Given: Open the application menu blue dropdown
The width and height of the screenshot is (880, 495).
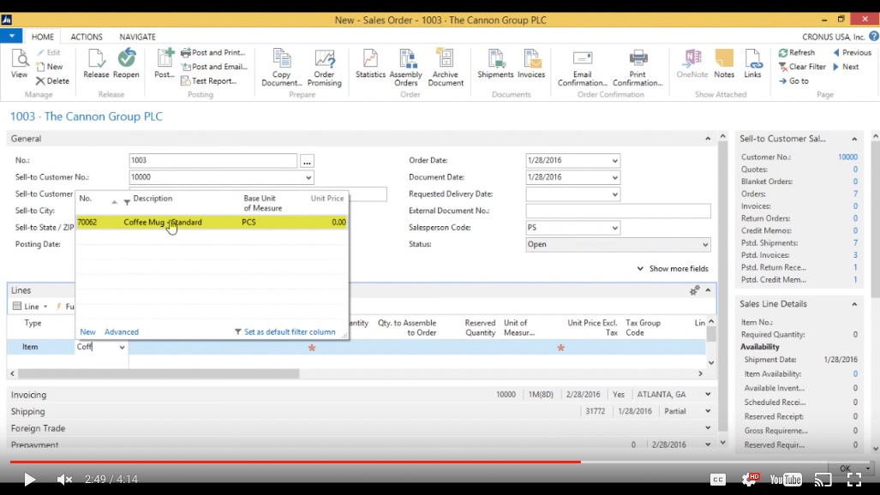Looking at the screenshot, I should coord(11,37).
